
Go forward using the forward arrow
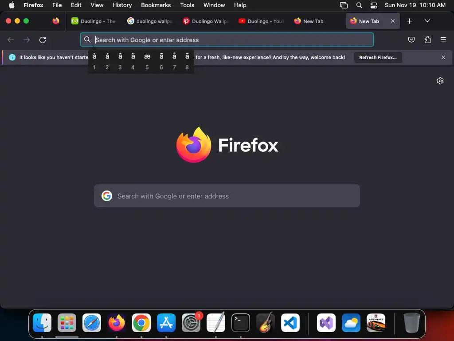point(27,40)
